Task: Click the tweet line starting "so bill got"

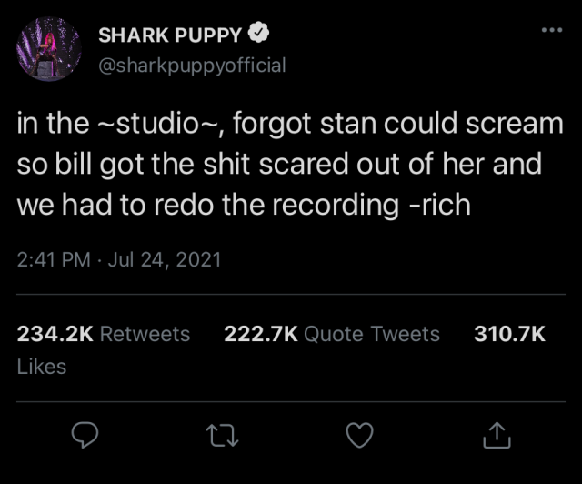Action: tap(279, 164)
